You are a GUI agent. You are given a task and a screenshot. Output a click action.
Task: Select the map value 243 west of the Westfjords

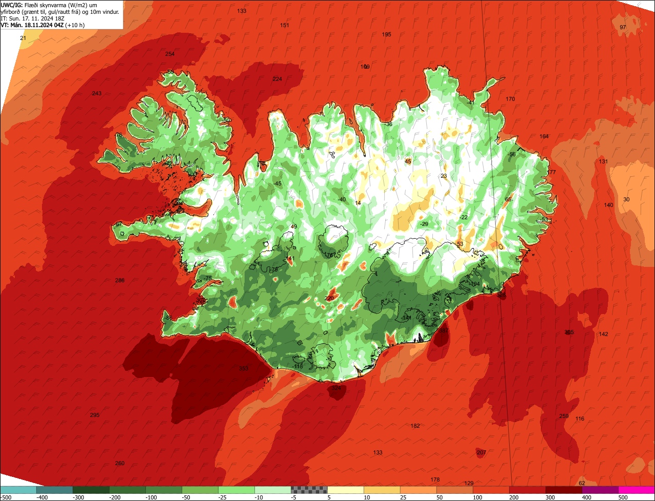(97, 93)
